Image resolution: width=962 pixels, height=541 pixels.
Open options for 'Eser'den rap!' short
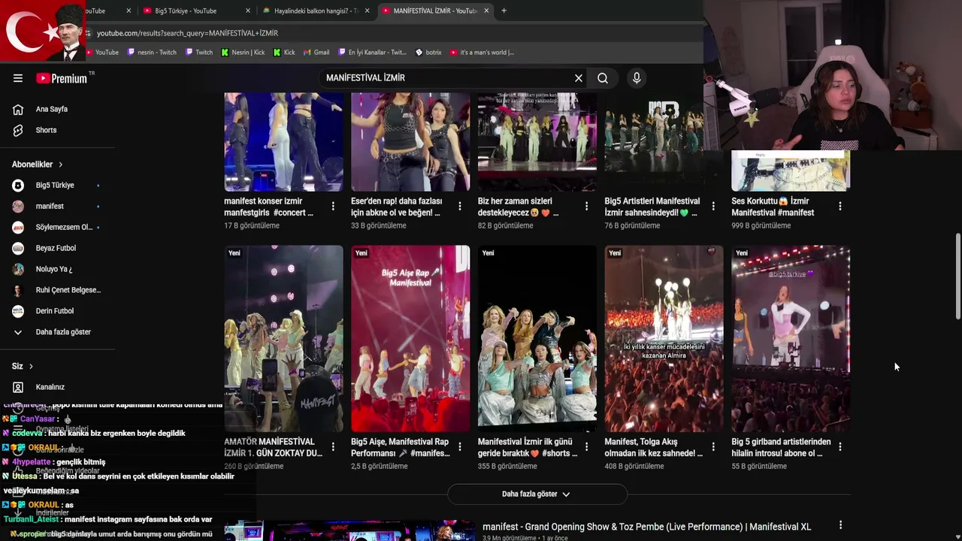pos(460,206)
